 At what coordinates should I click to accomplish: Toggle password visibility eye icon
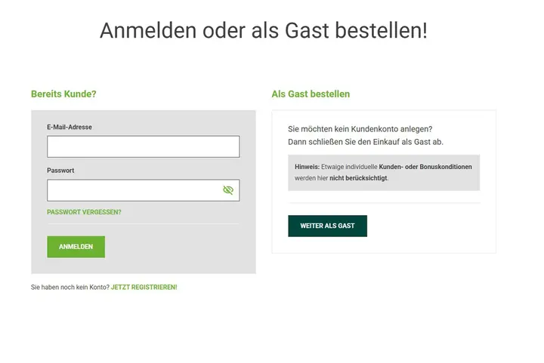228,190
